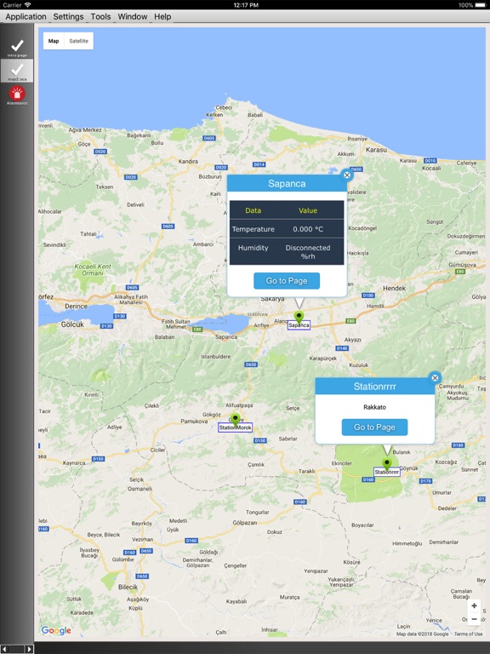Open the red Alarmlarce alarm icon
This screenshot has width=490, height=654.
(x=17, y=95)
